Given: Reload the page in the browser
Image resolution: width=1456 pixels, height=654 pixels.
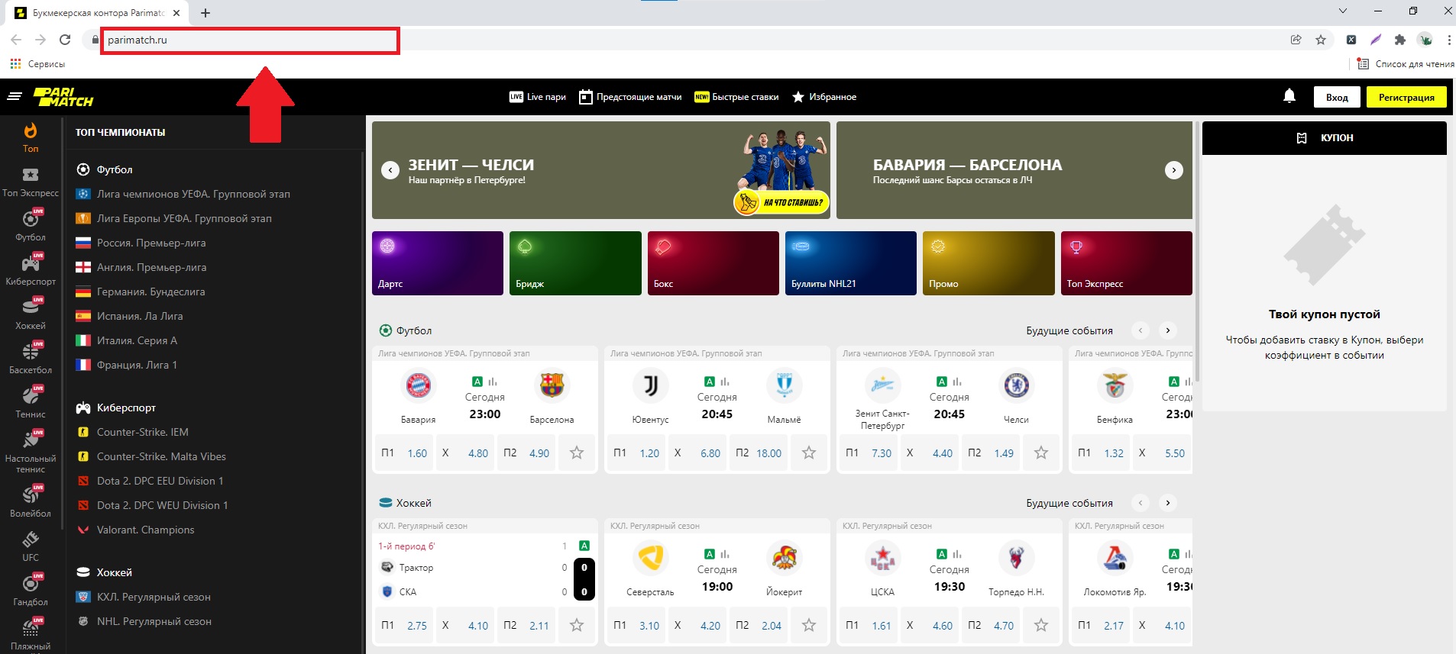Looking at the screenshot, I should pos(65,40).
